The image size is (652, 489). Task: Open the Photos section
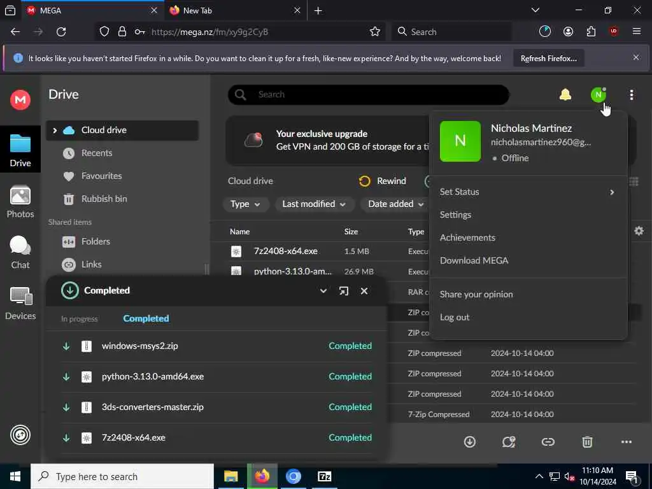click(20, 202)
